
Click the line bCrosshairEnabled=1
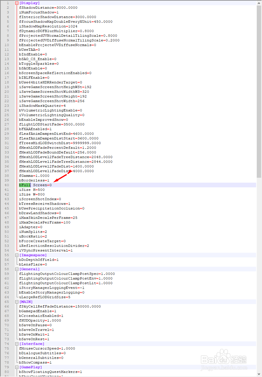pos(41,316)
